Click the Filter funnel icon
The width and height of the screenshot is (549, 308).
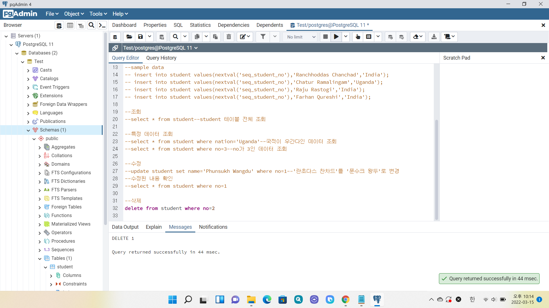[263, 37]
